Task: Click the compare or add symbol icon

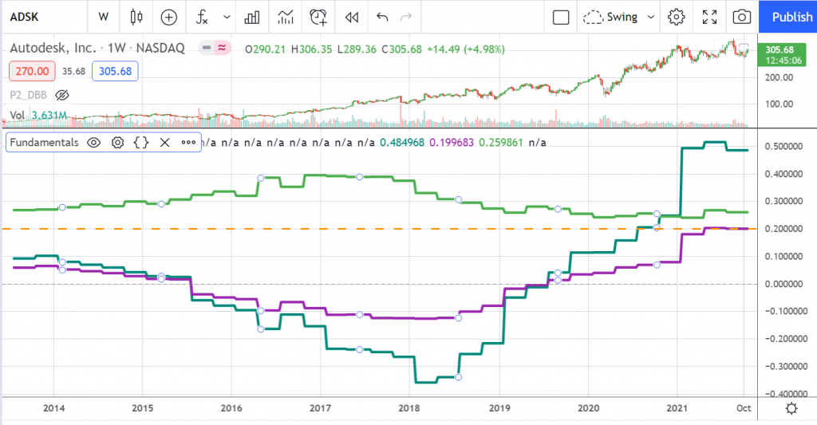Action: [169, 17]
